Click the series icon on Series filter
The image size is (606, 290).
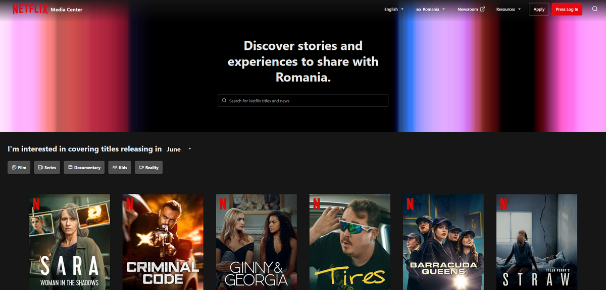point(40,168)
